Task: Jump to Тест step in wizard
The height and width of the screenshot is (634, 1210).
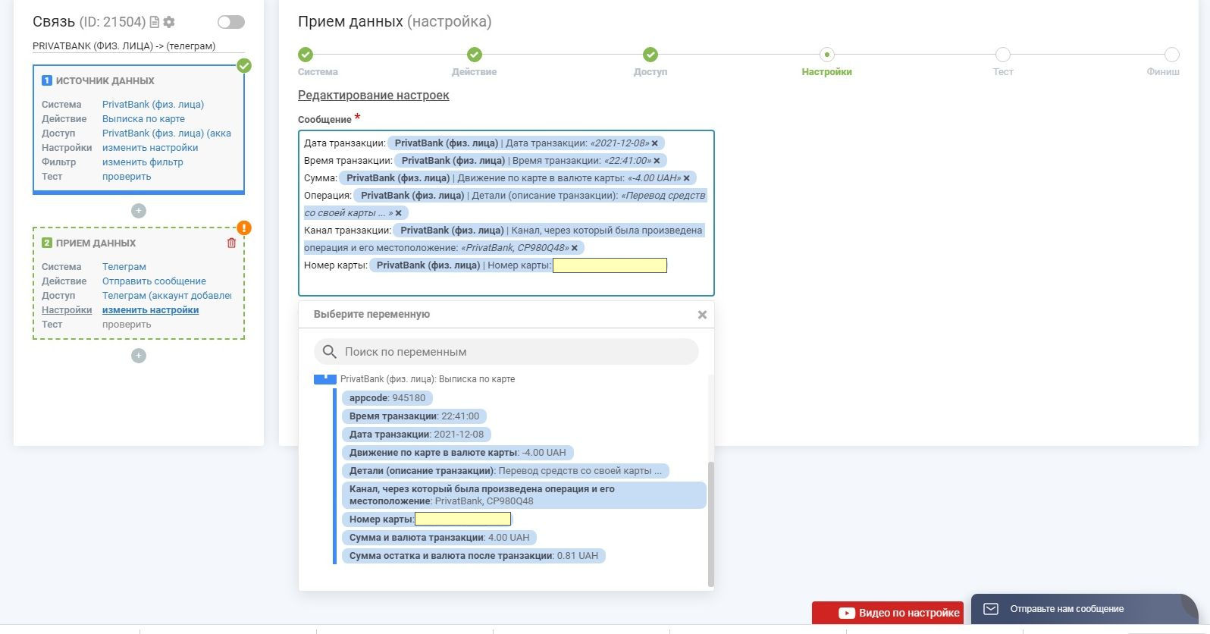Action: tap(1003, 55)
